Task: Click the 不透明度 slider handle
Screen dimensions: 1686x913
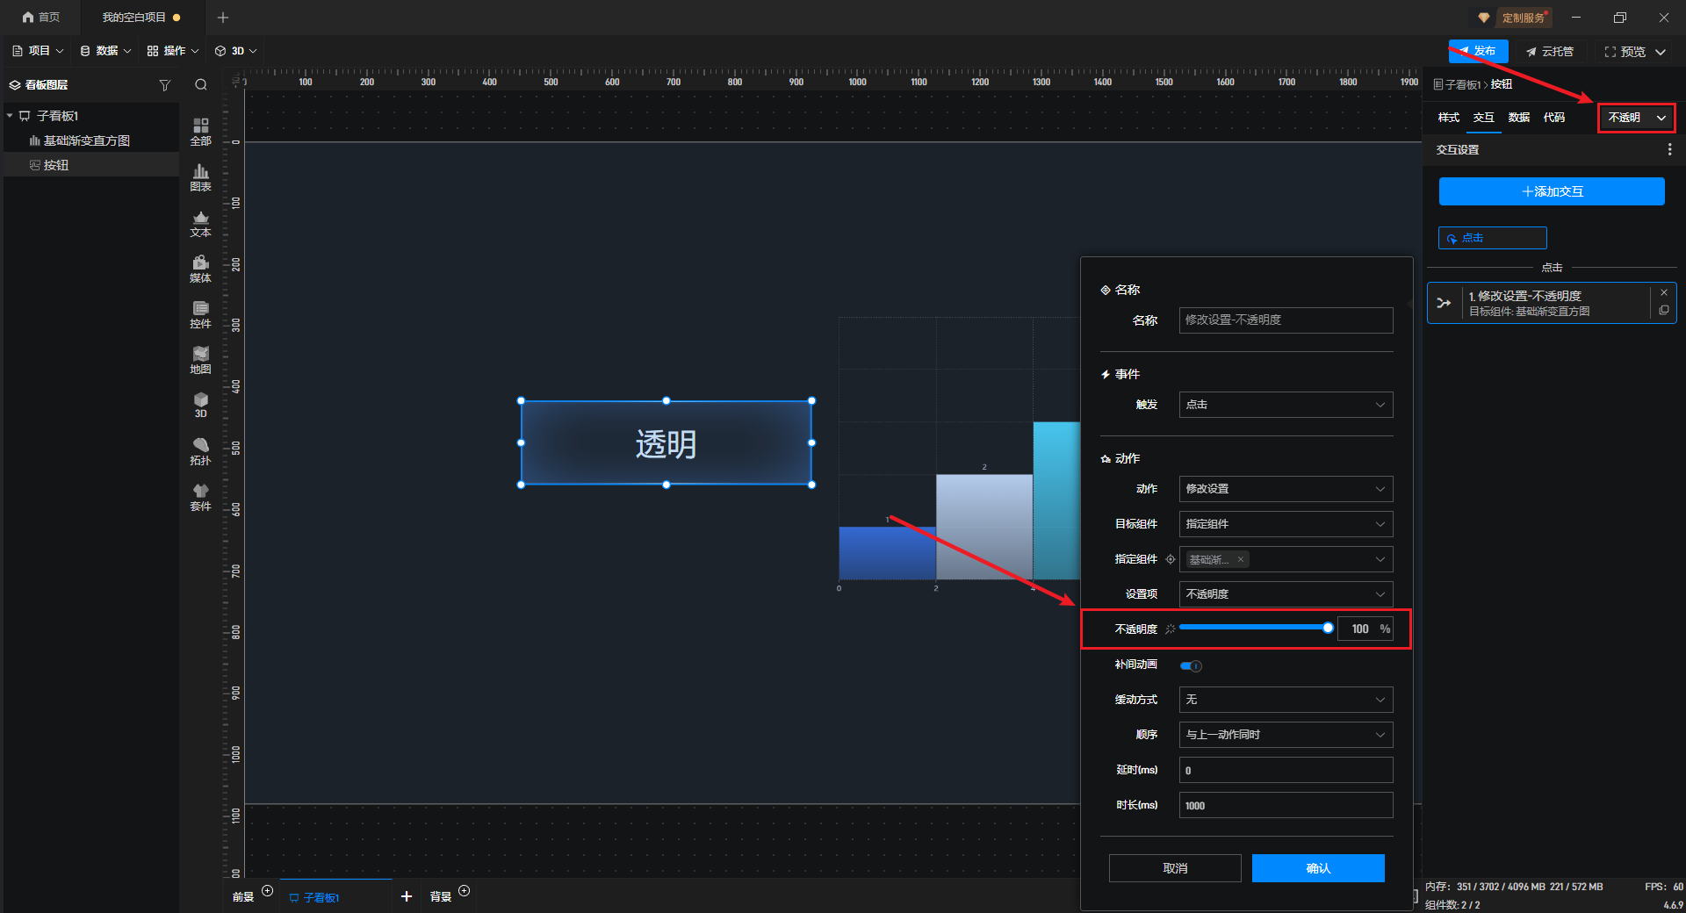Action: click(x=1328, y=628)
